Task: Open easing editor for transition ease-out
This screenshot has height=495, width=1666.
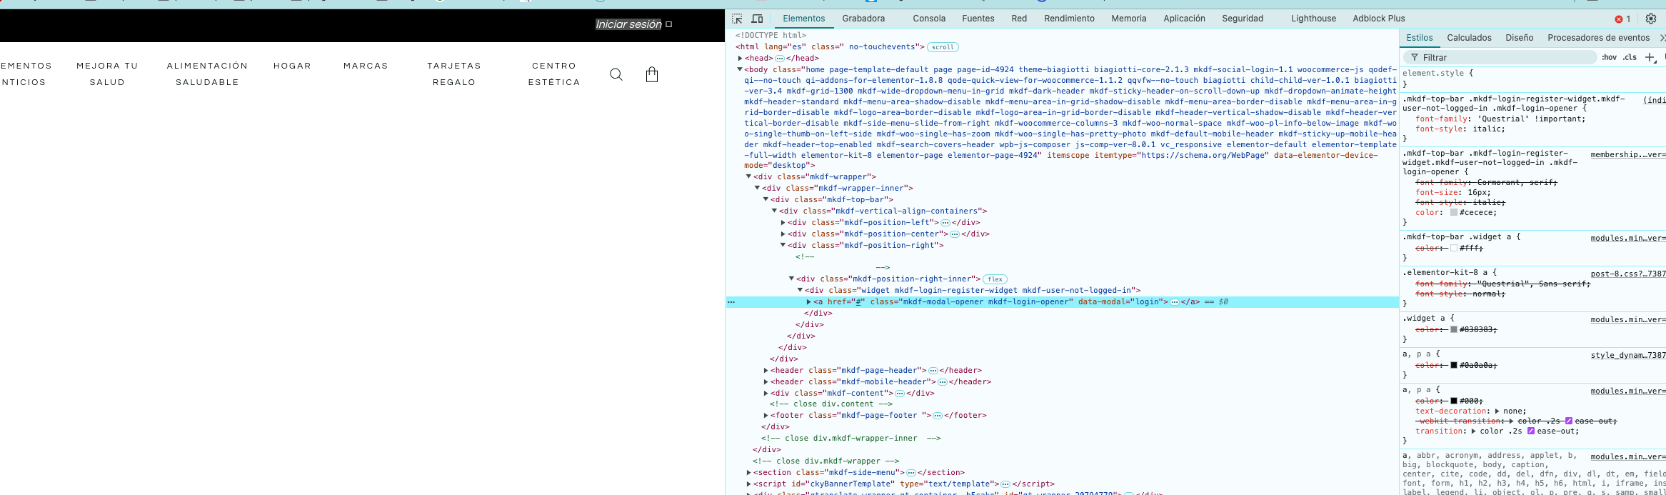Action: tap(1531, 431)
